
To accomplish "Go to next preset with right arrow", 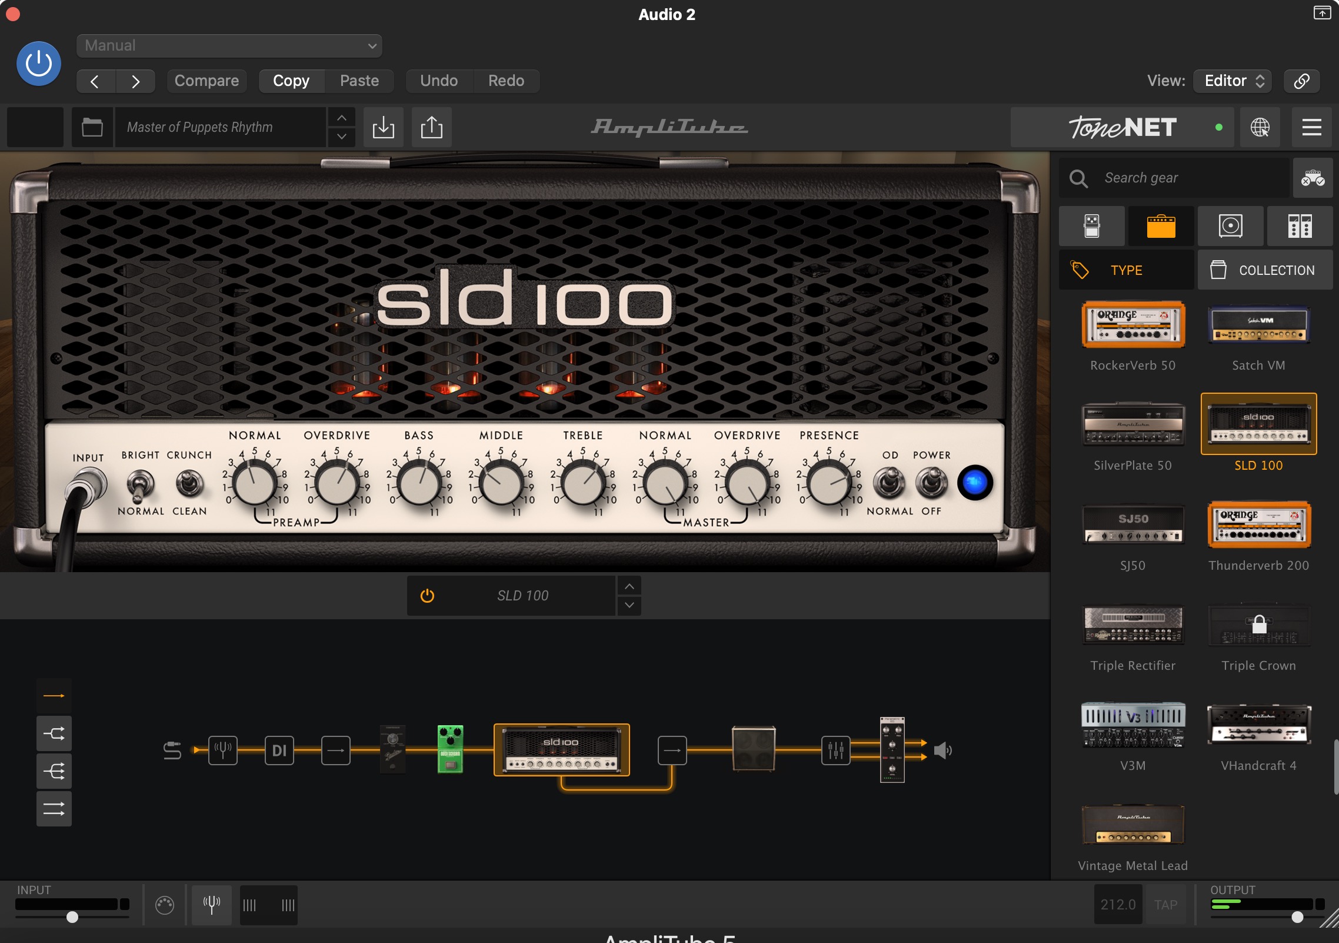I will [x=136, y=81].
